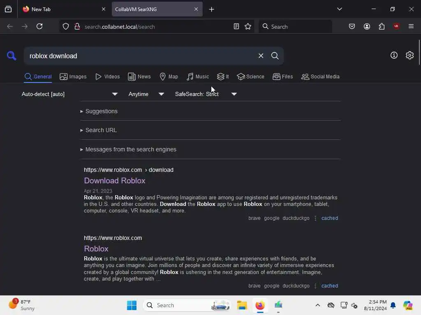Open the notification bell in system tray
Screen dimensions: 421x315
[393, 305]
